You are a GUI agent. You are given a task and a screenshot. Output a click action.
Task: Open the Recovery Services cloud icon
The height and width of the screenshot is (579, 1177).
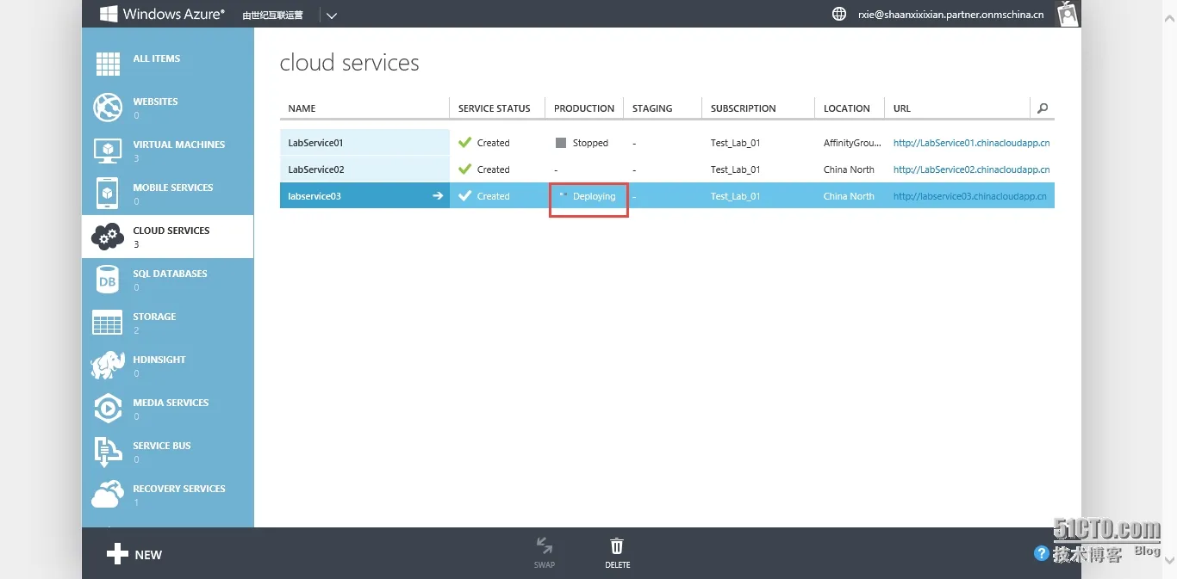(108, 494)
